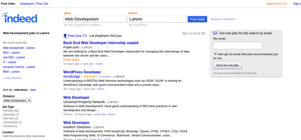Click NextBridge star rating icons

[90, 76]
